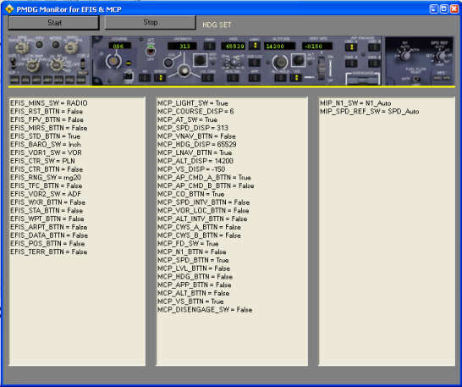462x387 pixels.
Task: Turn the EFIS MINS selector knob
Action: point(22,47)
